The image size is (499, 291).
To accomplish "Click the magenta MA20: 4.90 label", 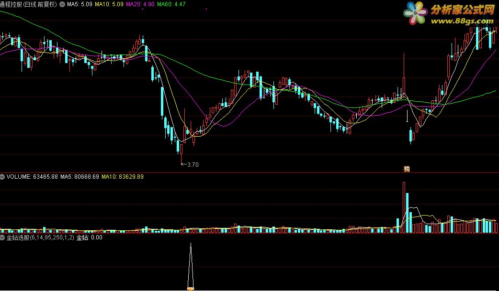I will tap(140, 4).
